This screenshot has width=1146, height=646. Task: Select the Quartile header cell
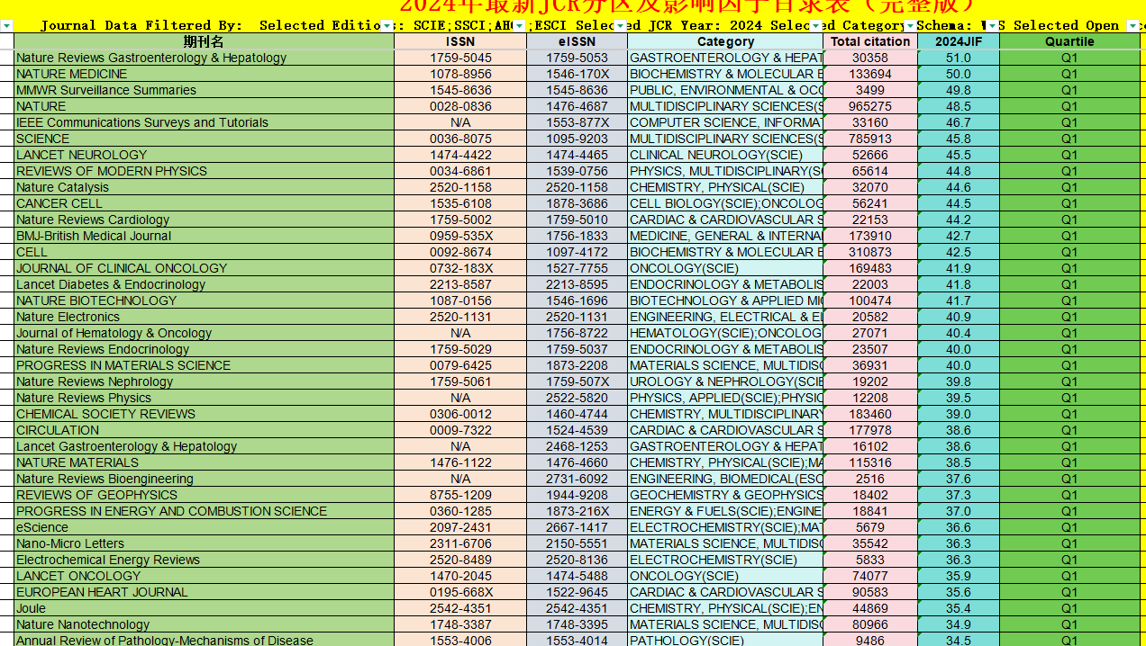tap(1069, 41)
